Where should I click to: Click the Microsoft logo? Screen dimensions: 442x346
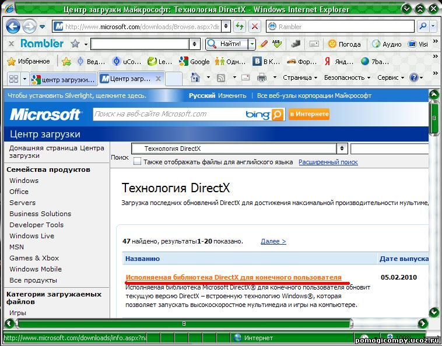45,115
